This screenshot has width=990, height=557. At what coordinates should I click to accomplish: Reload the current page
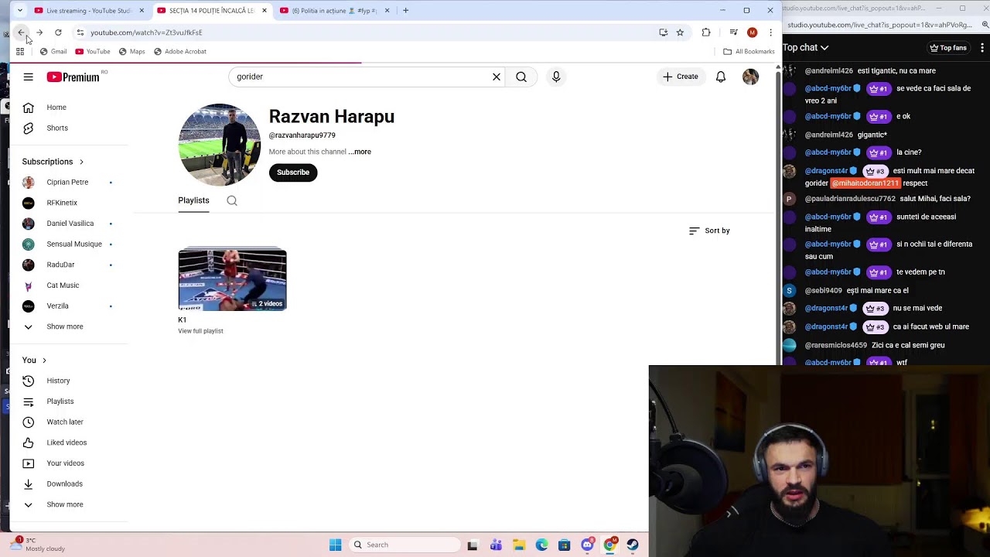tap(58, 32)
